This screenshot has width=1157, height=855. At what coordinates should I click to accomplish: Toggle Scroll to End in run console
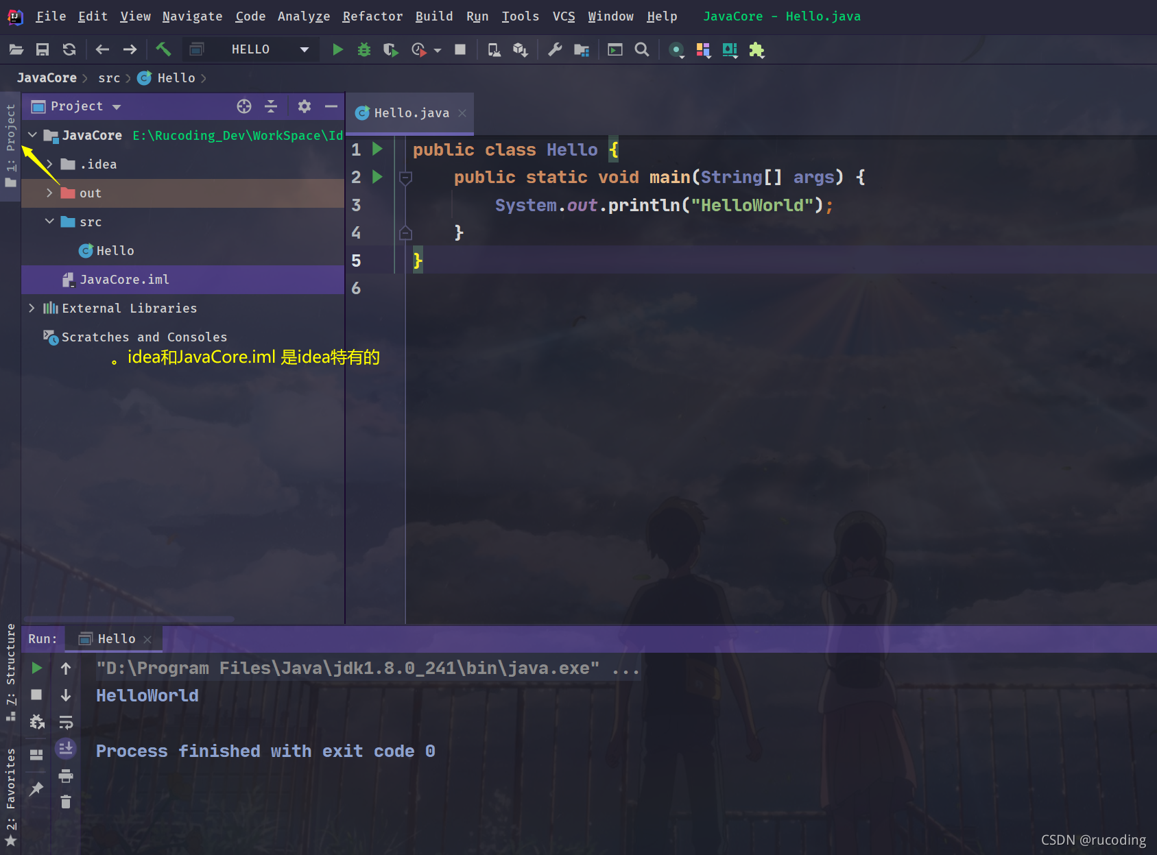[x=66, y=748]
